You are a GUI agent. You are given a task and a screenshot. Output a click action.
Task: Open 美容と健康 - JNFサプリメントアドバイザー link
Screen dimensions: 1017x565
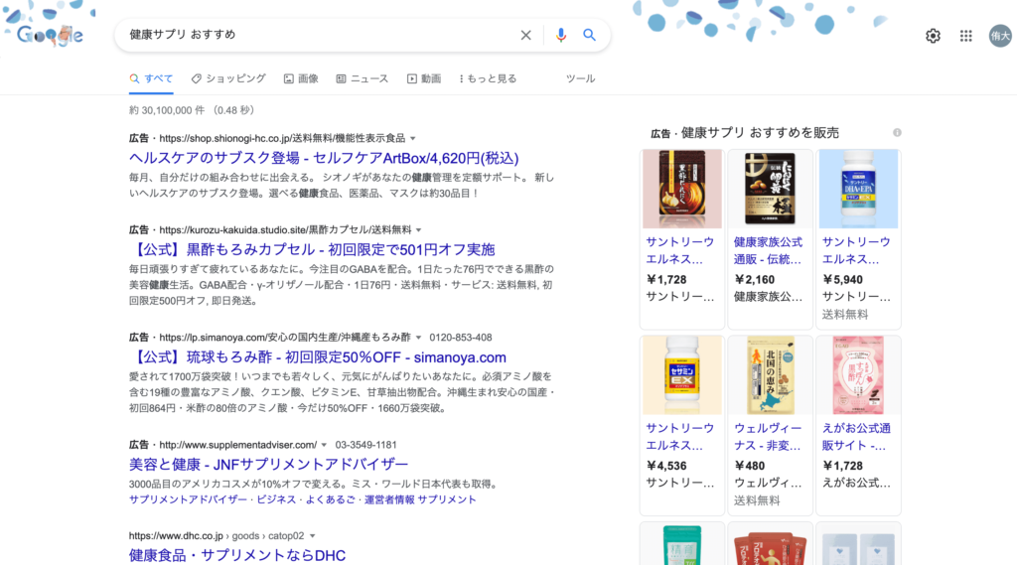point(268,464)
